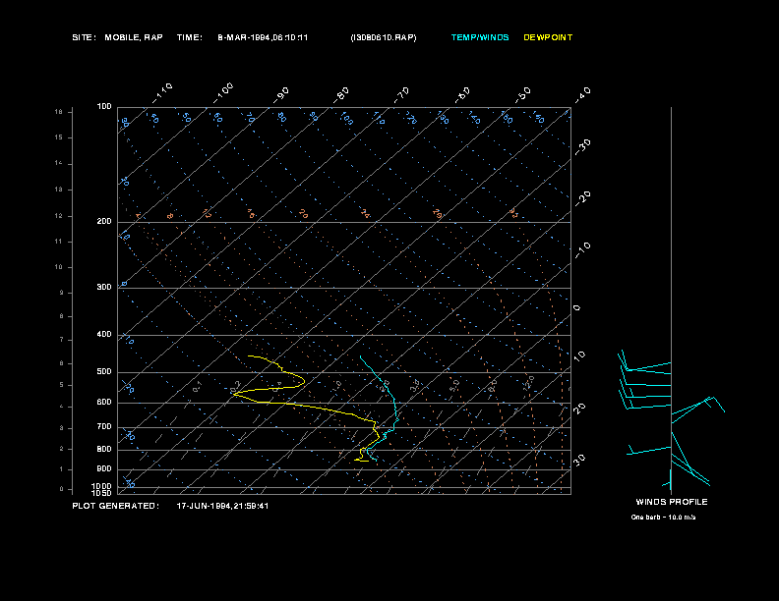
Task: Click the 0 temperature label on right axis
Action: 576,308
